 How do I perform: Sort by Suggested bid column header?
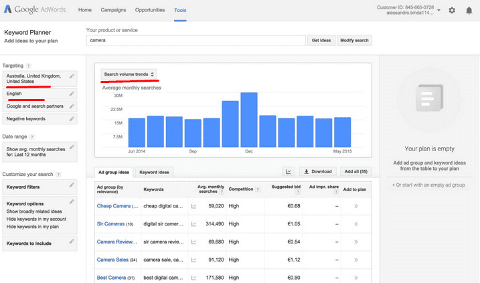(x=286, y=187)
